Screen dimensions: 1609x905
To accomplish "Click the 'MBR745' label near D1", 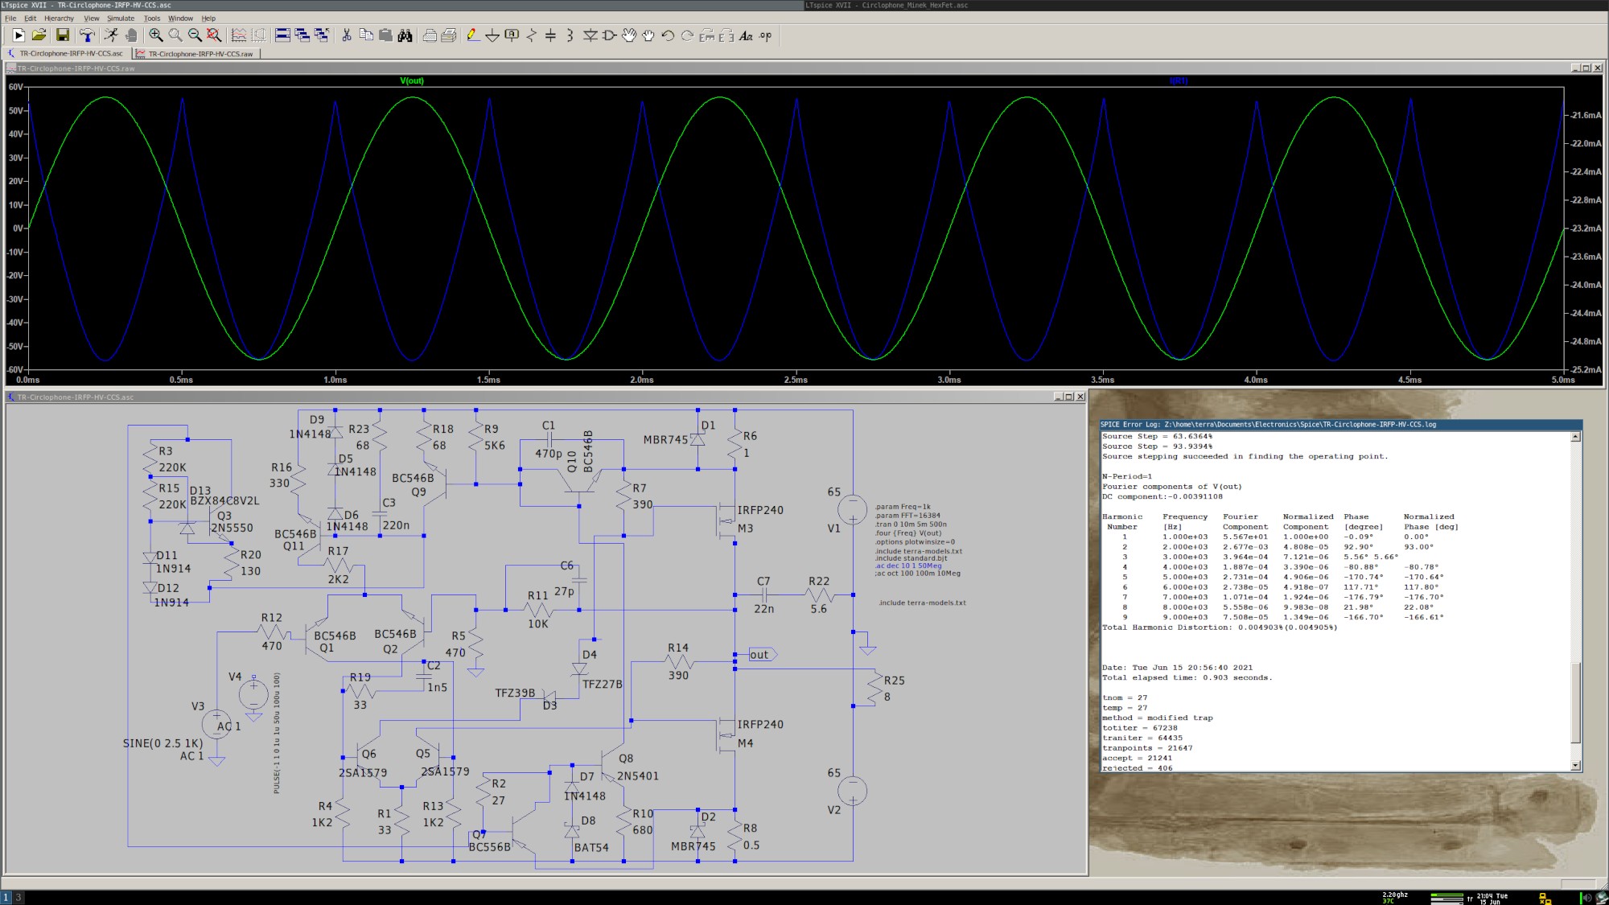I will (665, 440).
